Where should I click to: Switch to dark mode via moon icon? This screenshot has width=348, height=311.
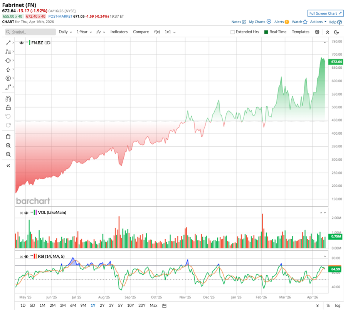coord(336,32)
